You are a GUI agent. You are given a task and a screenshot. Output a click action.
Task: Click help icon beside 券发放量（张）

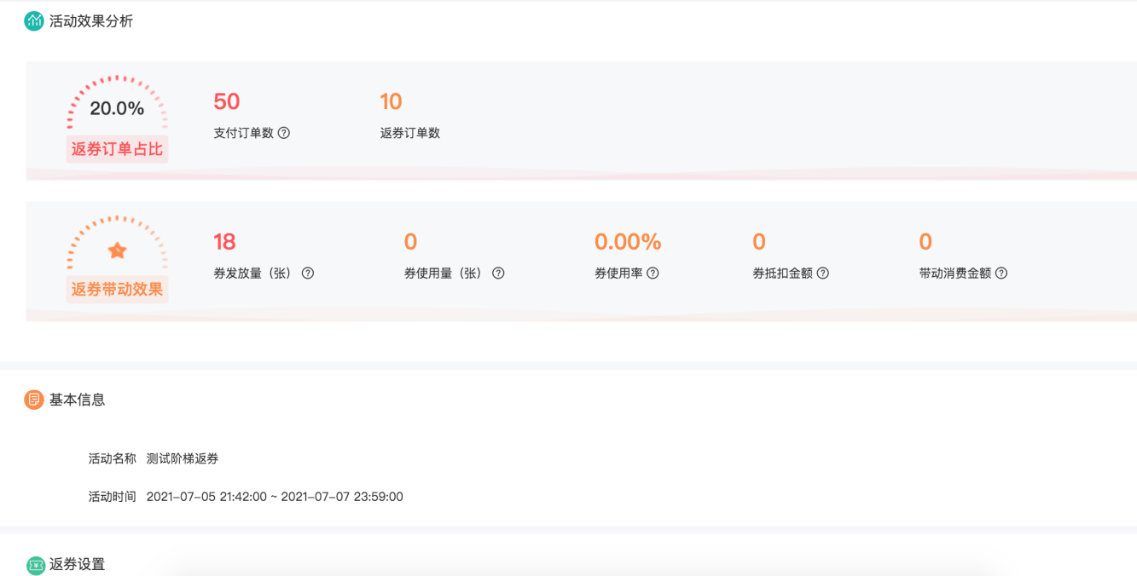point(308,274)
